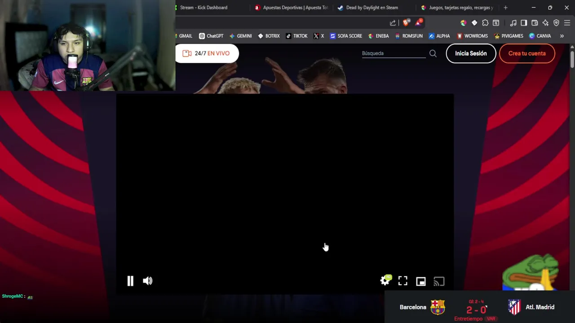Open the ROMSFUN bookmark

[x=409, y=36]
